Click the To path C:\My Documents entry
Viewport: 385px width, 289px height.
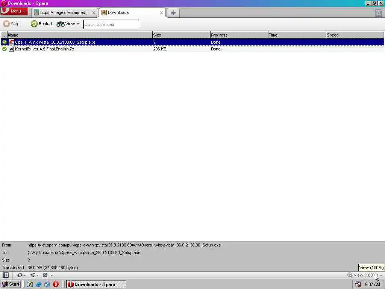click(x=84, y=252)
